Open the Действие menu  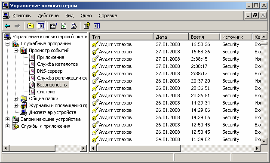click(x=48, y=15)
